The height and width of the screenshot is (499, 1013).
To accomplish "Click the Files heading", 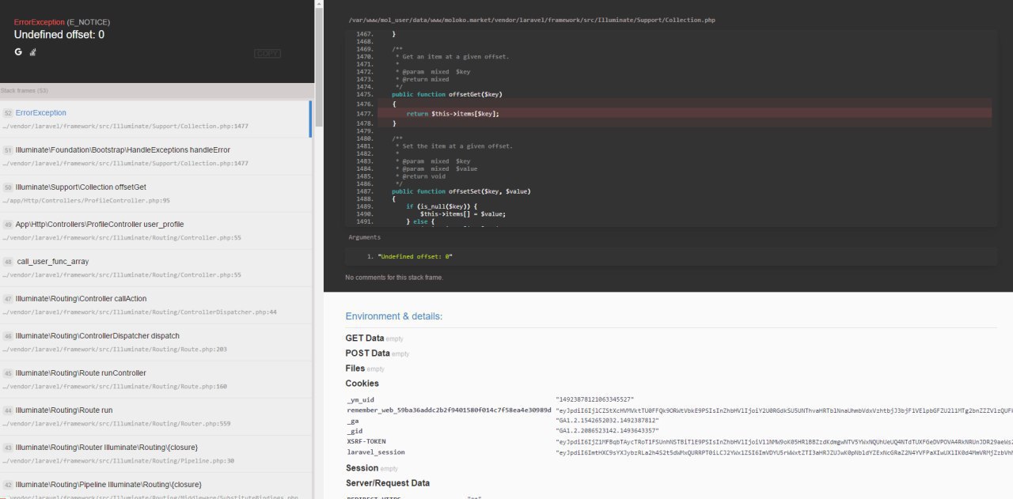I will (x=355, y=369).
